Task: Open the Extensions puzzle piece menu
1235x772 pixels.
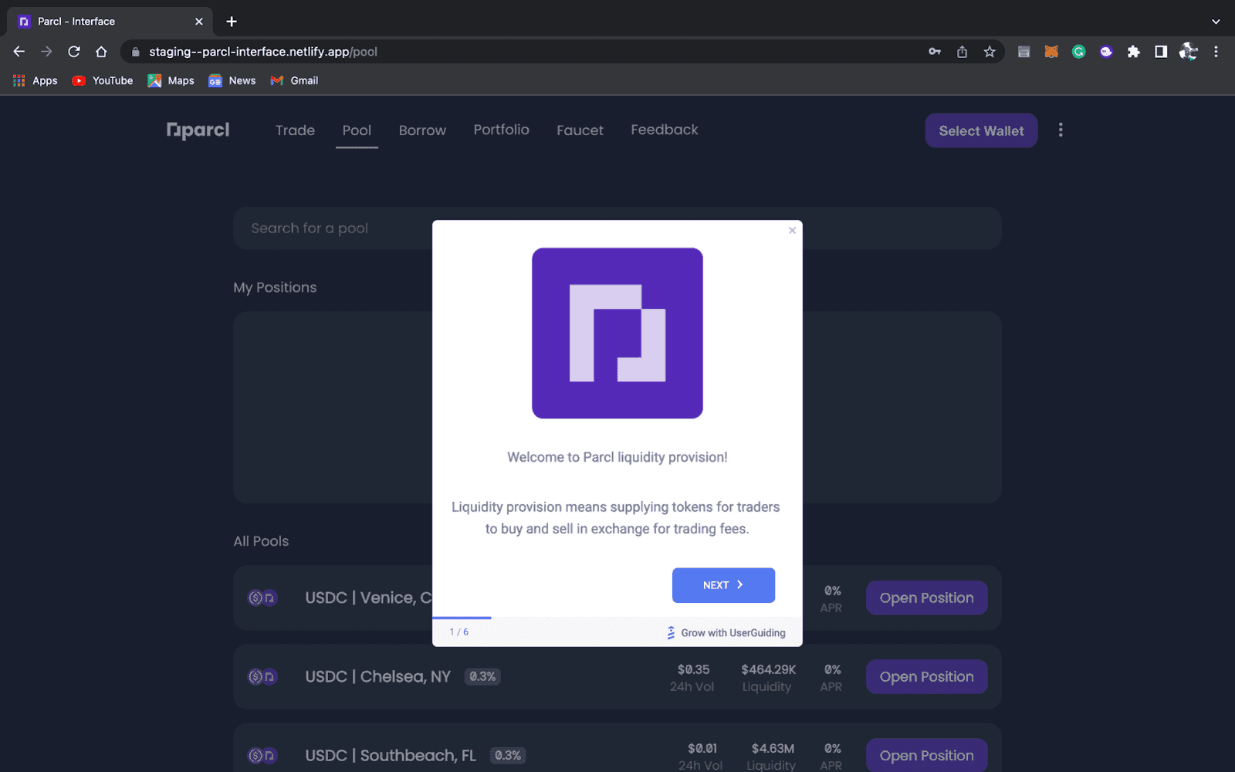Action: pos(1133,52)
